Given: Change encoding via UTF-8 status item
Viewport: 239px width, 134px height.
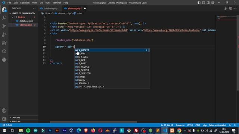Looking at the screenshot, I should click(x=190, y=125).
